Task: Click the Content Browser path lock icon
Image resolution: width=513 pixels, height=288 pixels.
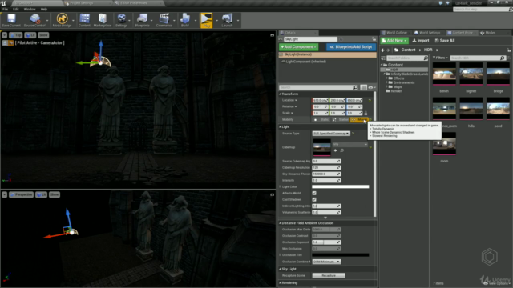Action: tap(508, 50)
